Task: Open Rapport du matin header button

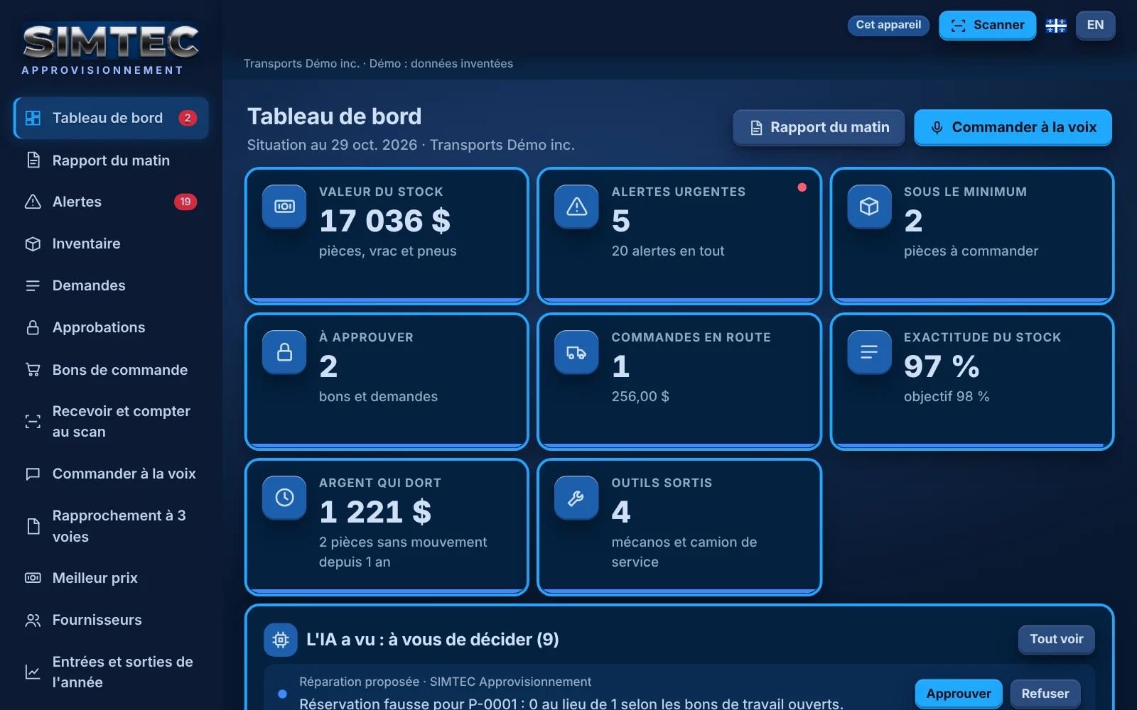Action: [819, 127]
